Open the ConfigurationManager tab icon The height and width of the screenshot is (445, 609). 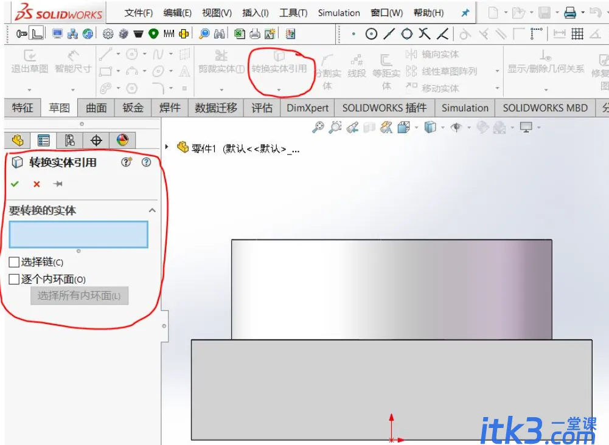click(x=69, y=140)
